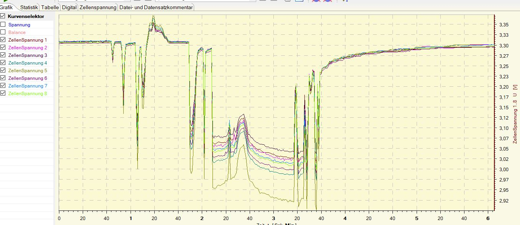This screenshot has height=225, width=520.
Task: Open the Tabelle tab
Action: point(49,7)
